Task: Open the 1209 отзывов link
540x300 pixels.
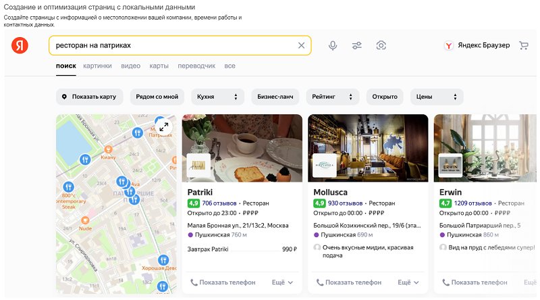Action: coord(473,203)
